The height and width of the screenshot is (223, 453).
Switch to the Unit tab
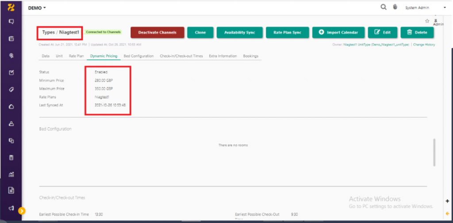point(59,56)
